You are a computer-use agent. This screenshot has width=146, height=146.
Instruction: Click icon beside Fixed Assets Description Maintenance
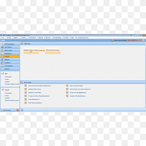[x=26, y=86]
